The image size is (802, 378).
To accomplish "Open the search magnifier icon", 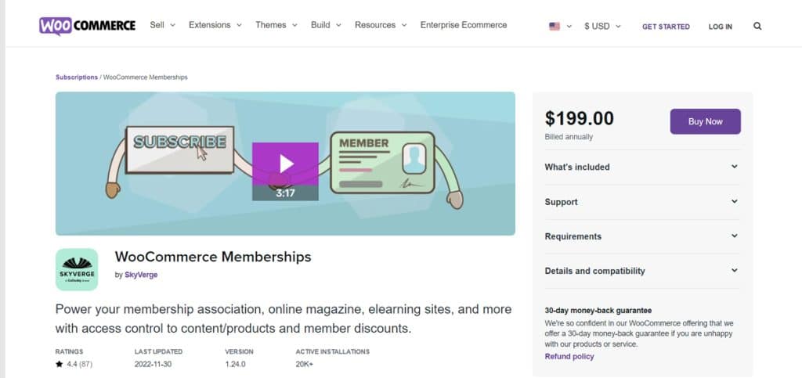I will [757, 26].
